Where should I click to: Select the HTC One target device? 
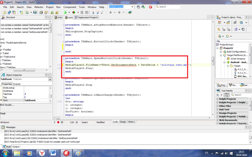241,76
